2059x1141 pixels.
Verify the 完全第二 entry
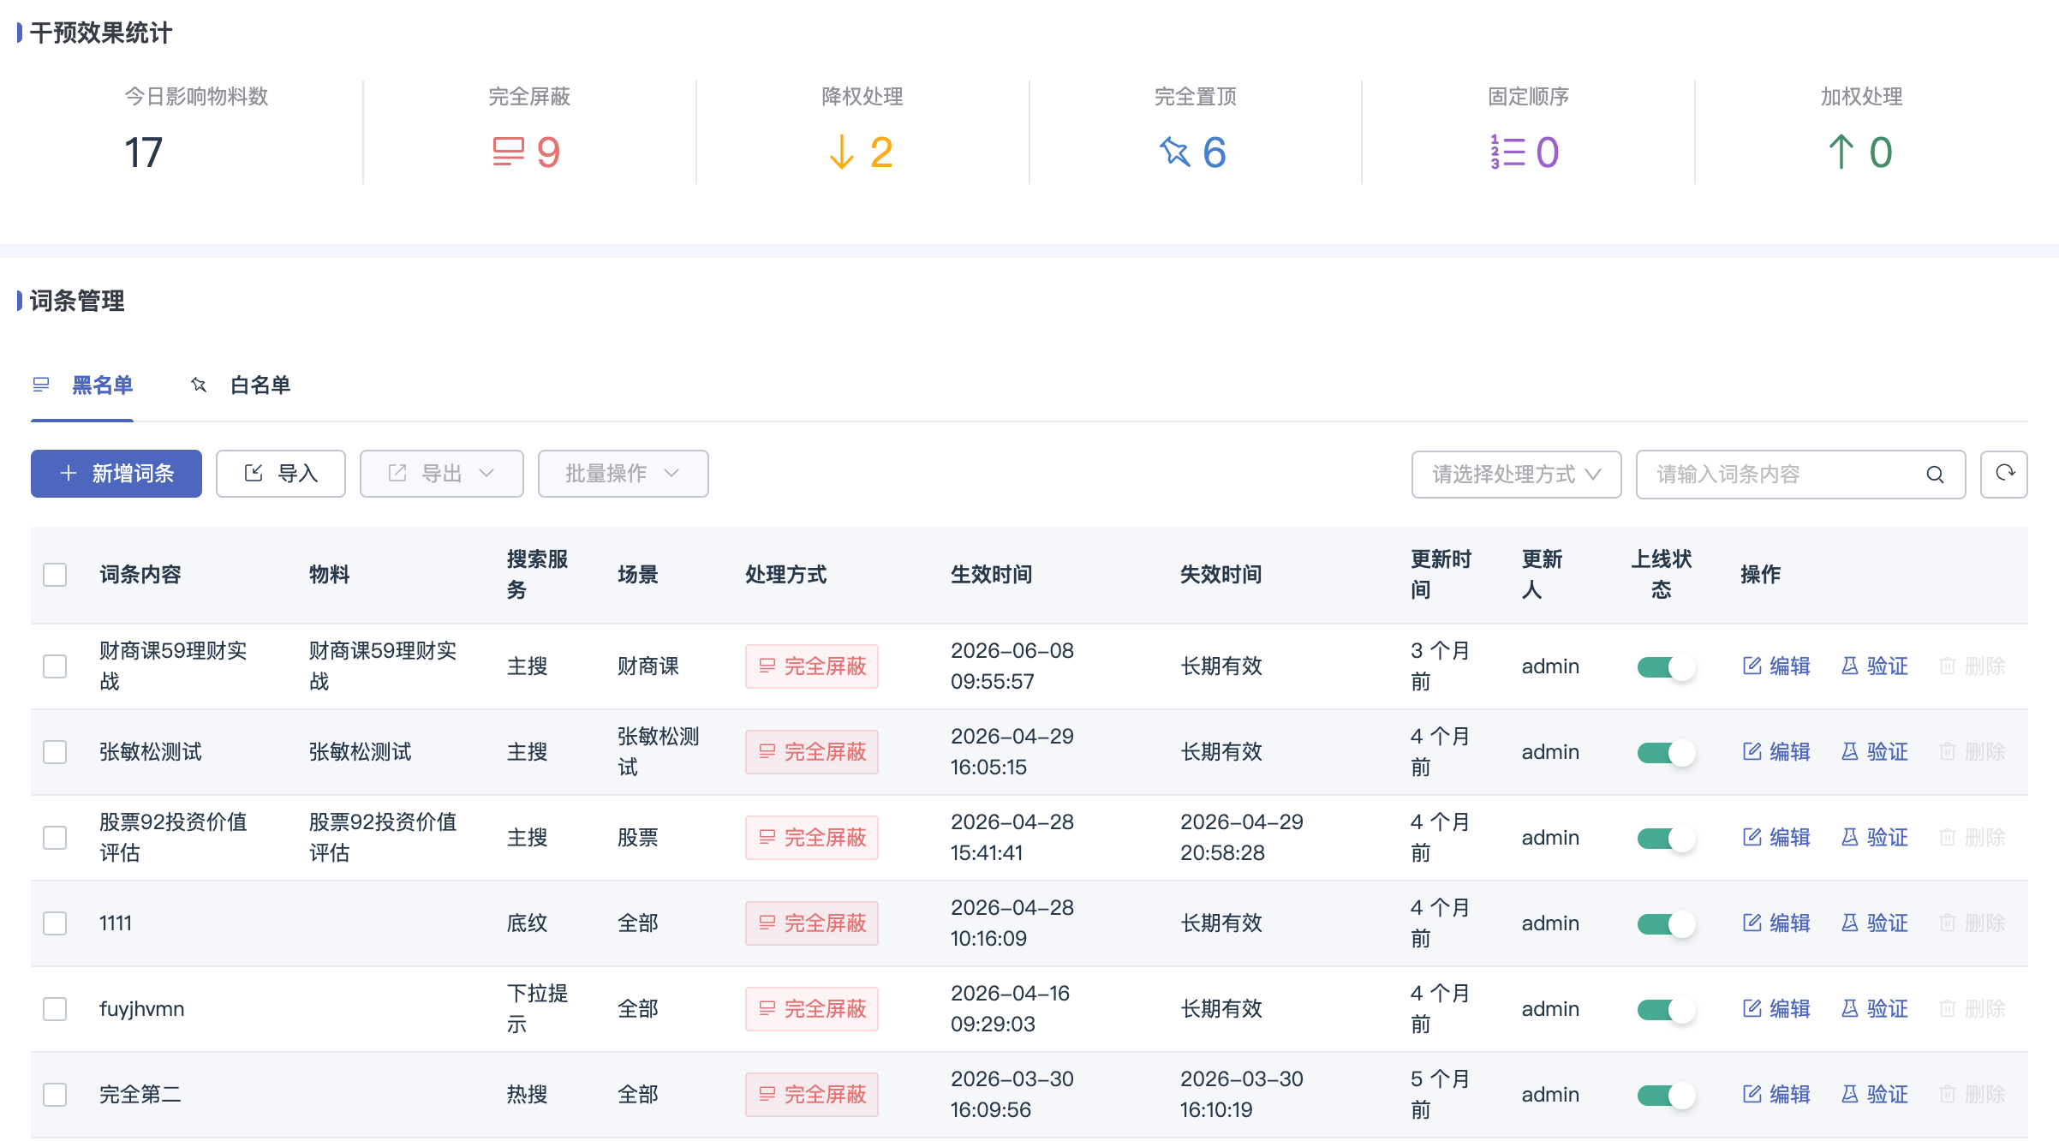coord(1874,1095)
